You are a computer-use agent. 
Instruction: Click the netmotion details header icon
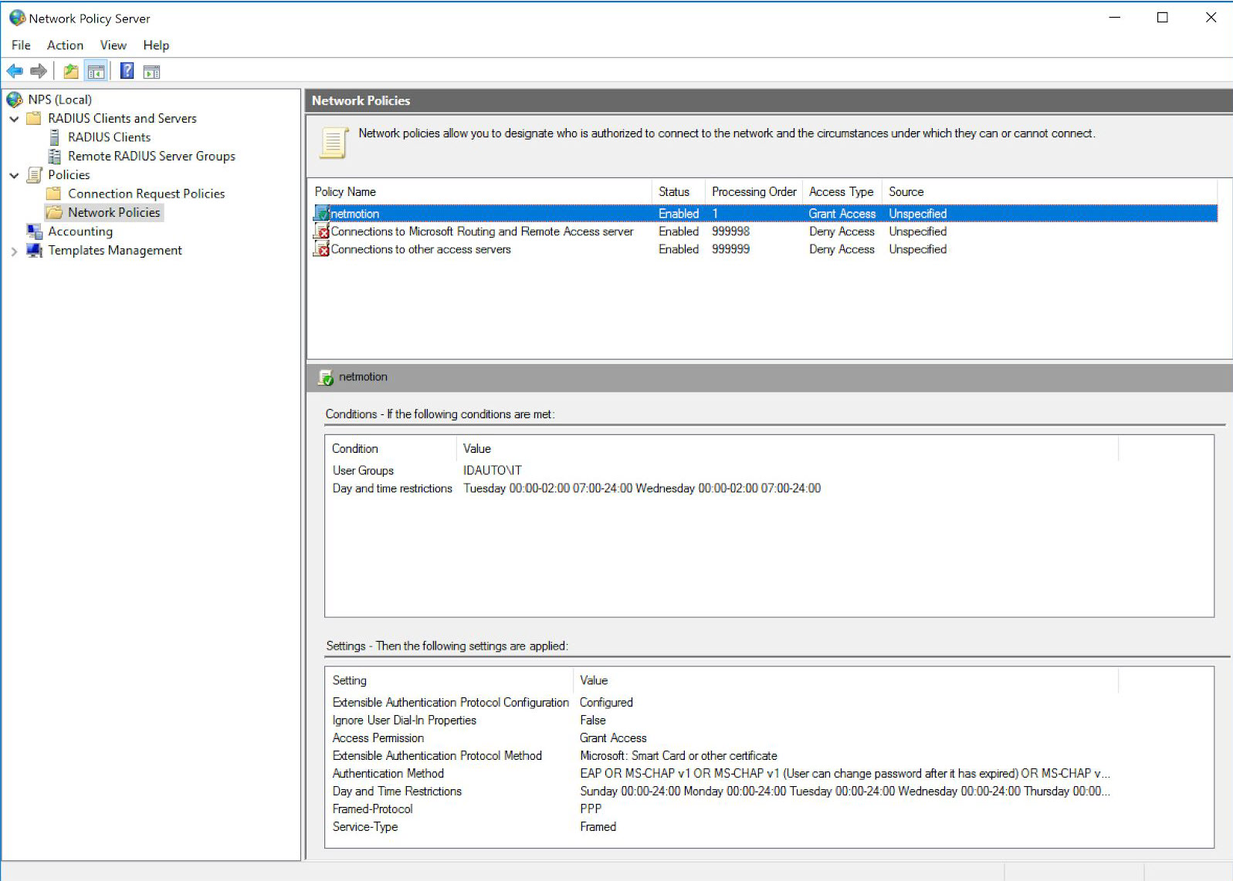(326, 377)
